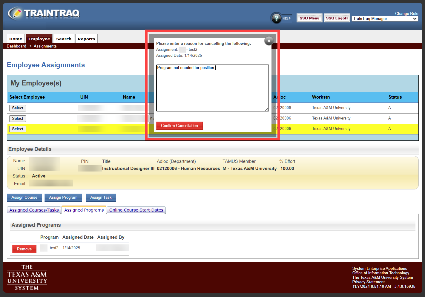Close the cancellation reason dialog
425x297 pixels.
(269, 41)
